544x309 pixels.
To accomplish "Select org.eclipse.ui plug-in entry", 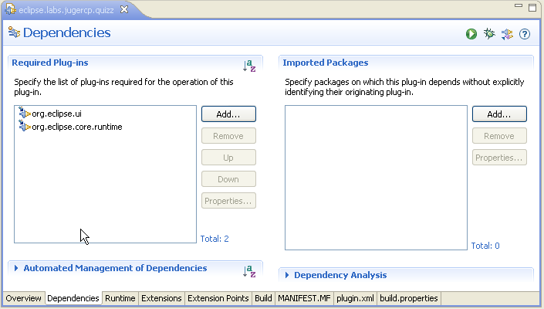I will click(x=56, y=114).
